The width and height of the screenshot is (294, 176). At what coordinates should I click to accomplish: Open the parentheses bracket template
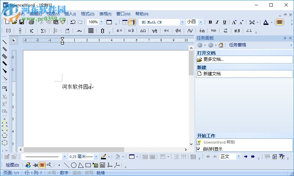point(8,31)
